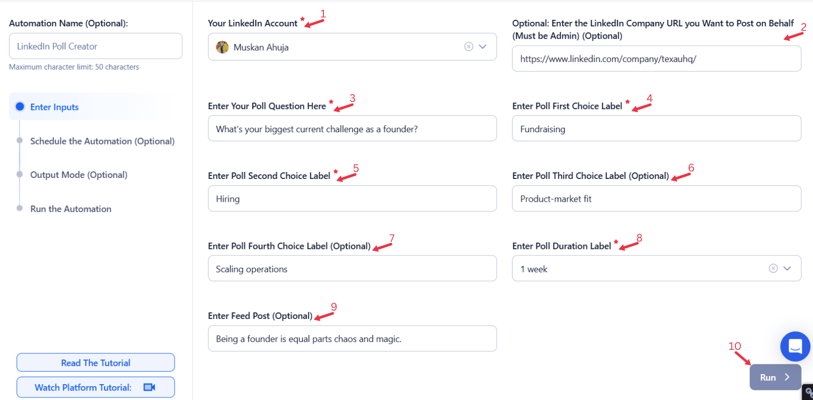The height and width of the screenshot is (400, 813).
Task: Expand the Poll Duration dropdown
Action: tap(787, 268)
